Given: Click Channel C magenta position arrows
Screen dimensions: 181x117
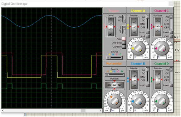Looking at the screenshot, I should coord(152,26).
